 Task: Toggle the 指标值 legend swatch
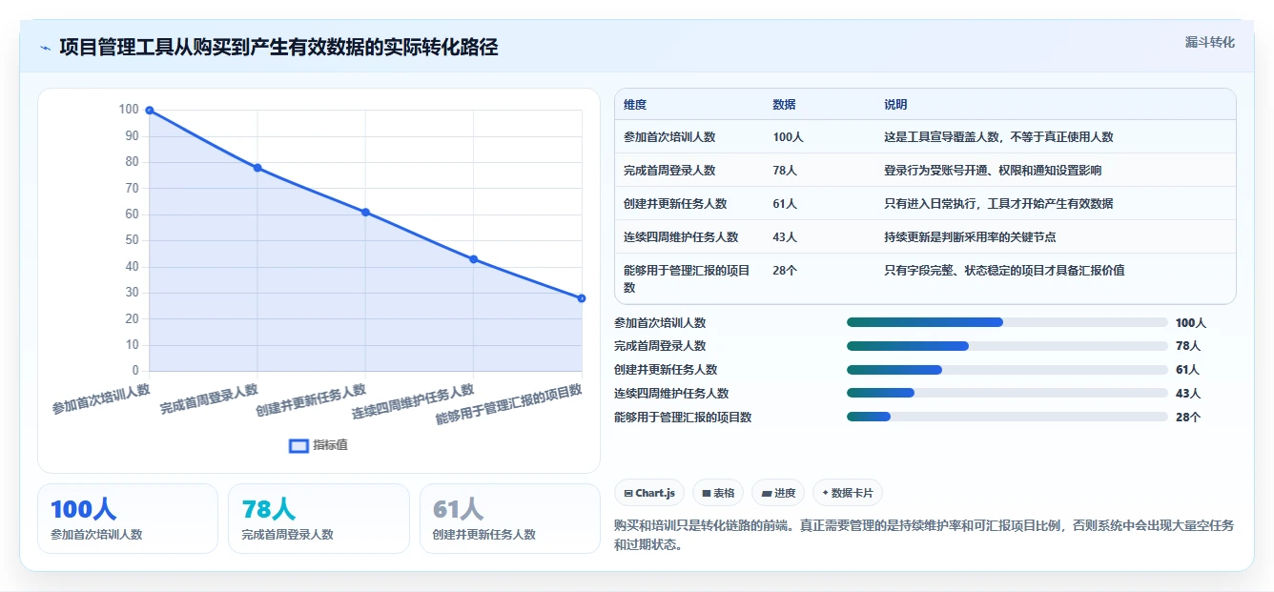[298, 445]
